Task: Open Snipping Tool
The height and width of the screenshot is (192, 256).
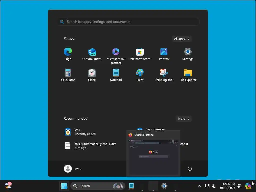Action: click(164, 75)
